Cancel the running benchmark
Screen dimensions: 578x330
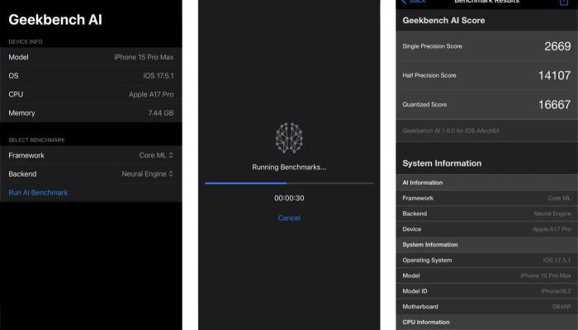click(289, 218)
